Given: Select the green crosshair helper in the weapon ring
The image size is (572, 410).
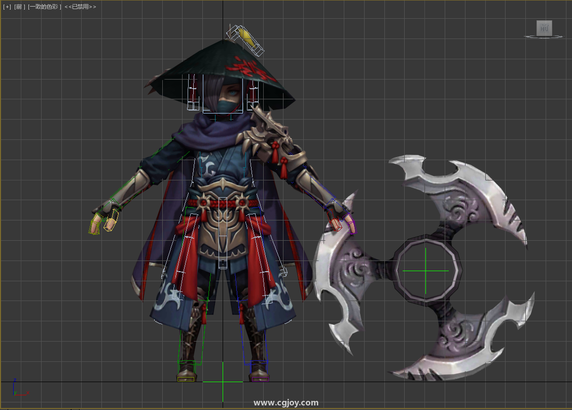Looking at the screenshot, I should click(x=425, y=271).
